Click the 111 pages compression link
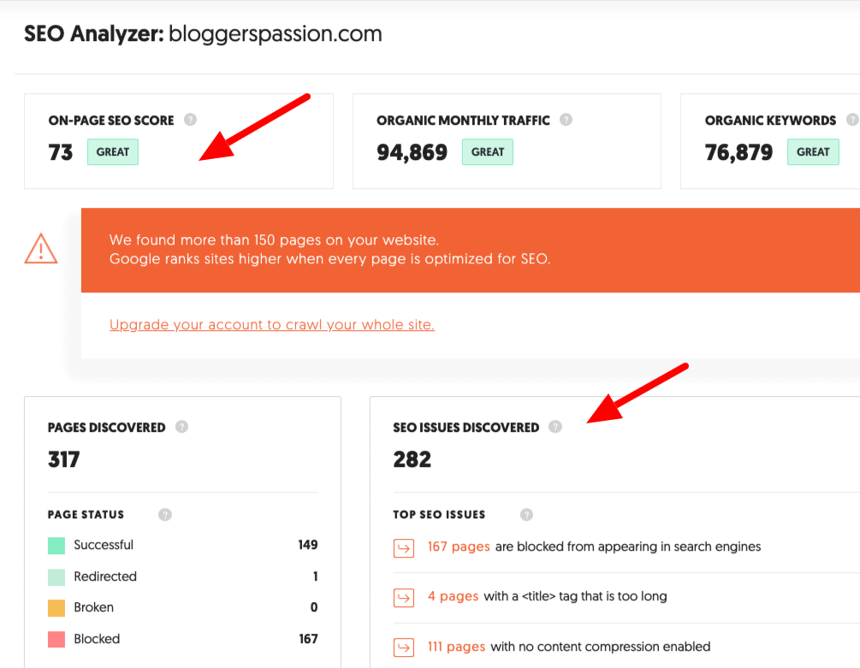This screenshot has width=860, height=668. pos(456,647)
